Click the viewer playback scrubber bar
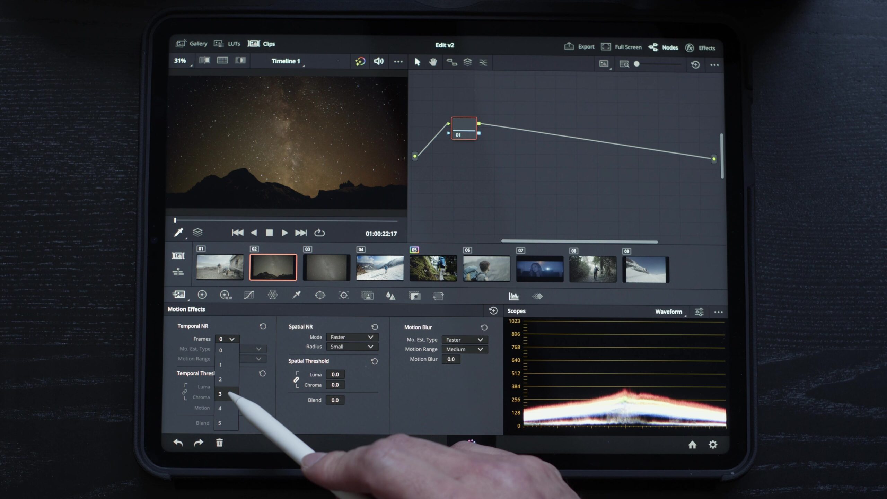Viewport: 887px width, 499px height. (286, 220)
